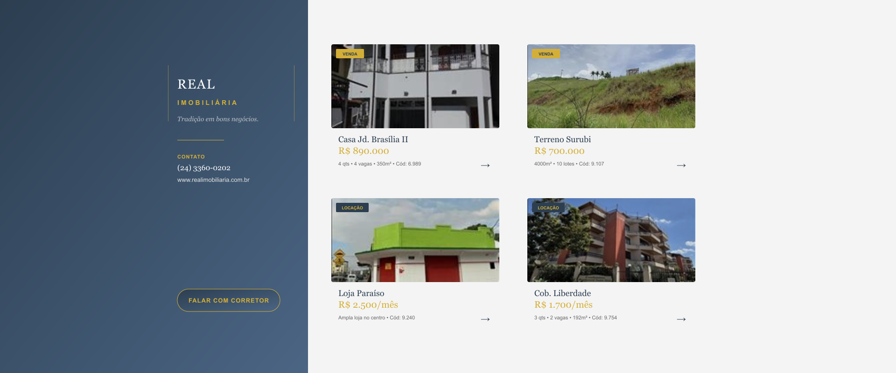
Task: Click the arrow icon on Cob. Liberdade card
Action: pyautogui.click(x=681, y=319)
